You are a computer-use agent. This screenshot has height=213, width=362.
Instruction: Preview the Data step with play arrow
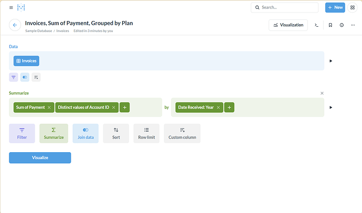coord(331,61)
